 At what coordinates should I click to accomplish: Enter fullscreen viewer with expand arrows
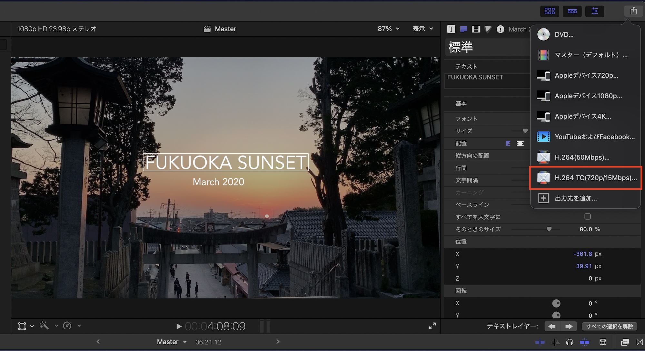pyautogui.click(x=432, y=326)
